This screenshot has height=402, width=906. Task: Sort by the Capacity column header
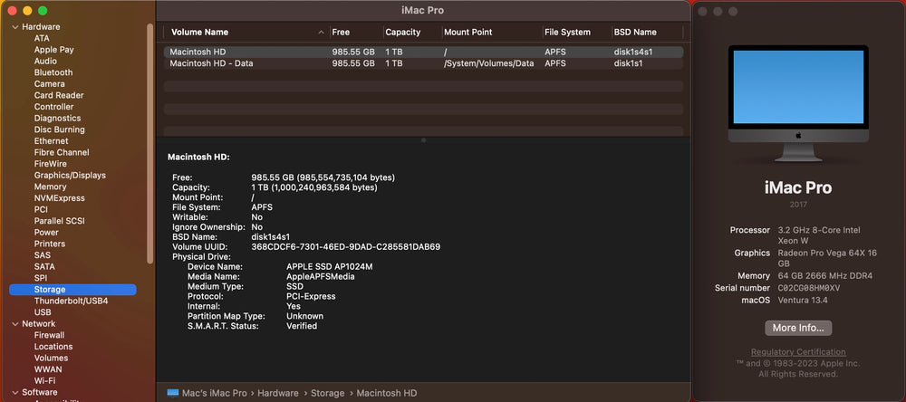(403, 33)
